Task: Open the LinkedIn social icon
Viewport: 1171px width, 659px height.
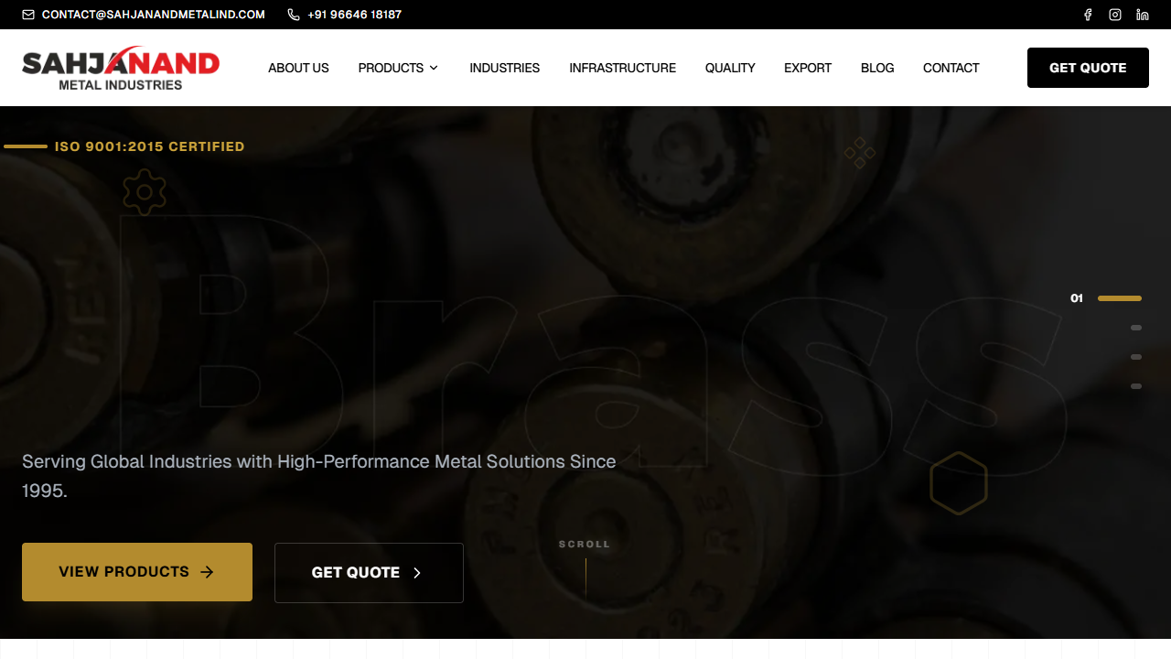Action: [x=1143, y=15]
